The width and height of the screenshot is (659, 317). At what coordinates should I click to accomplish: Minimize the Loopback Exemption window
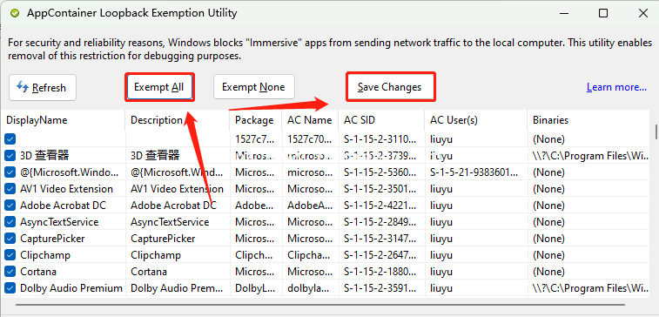pos(564,13)
